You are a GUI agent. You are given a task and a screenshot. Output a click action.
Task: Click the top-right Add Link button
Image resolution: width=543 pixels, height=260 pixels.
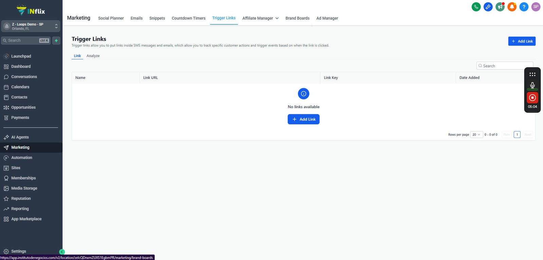[x=522, y=41]
